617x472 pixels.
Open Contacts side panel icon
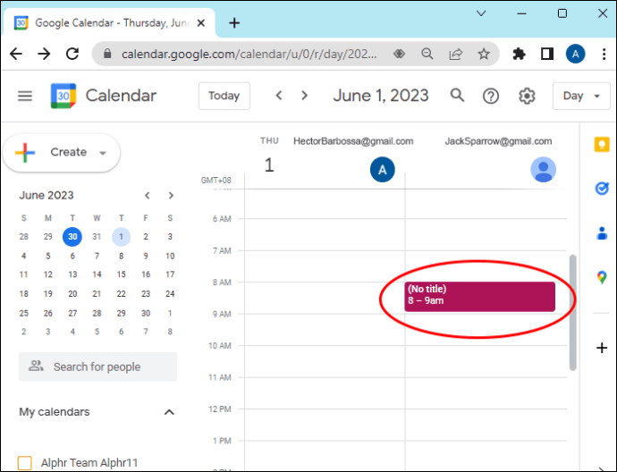point(602,232)
